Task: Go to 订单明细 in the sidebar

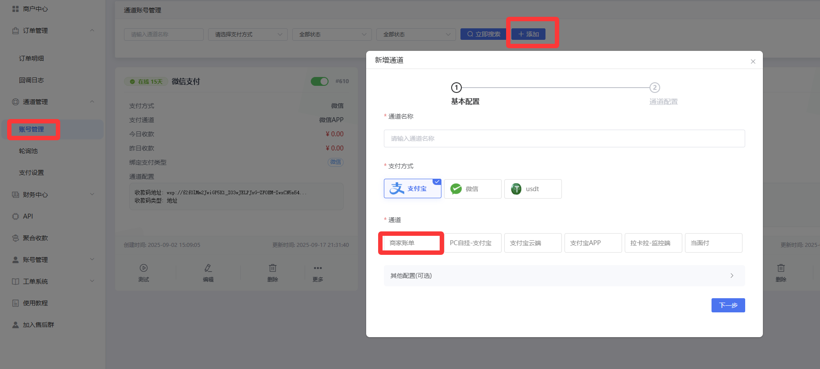Action: [31, 58]
